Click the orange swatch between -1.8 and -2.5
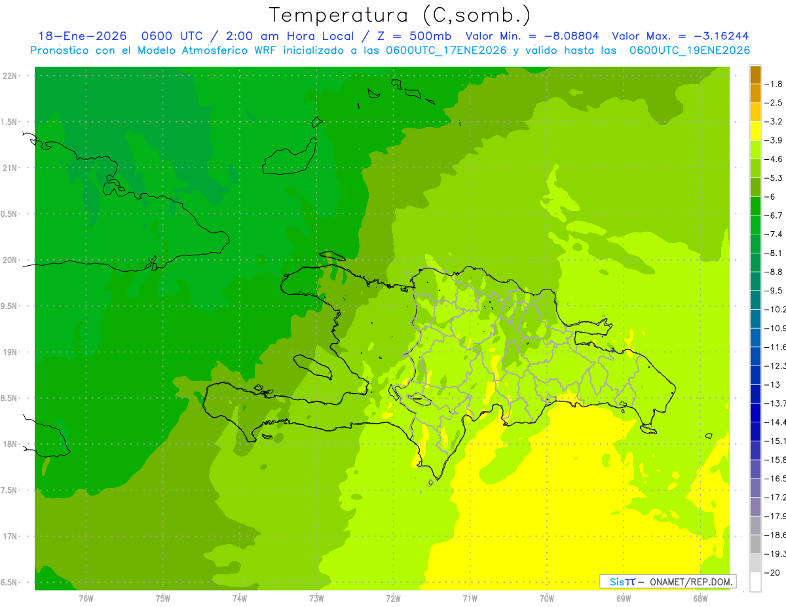The image size is (786, 607). pos(755,93)
